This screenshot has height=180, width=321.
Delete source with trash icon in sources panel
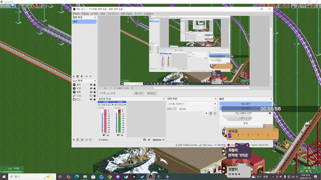77,140
